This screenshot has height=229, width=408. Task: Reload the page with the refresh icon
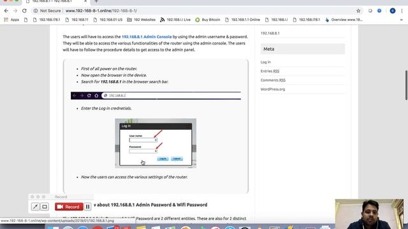(x=24, y=11)
